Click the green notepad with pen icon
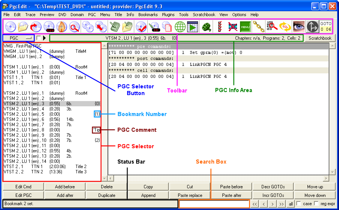The image size is (339, 210). [x=115, y=27]
